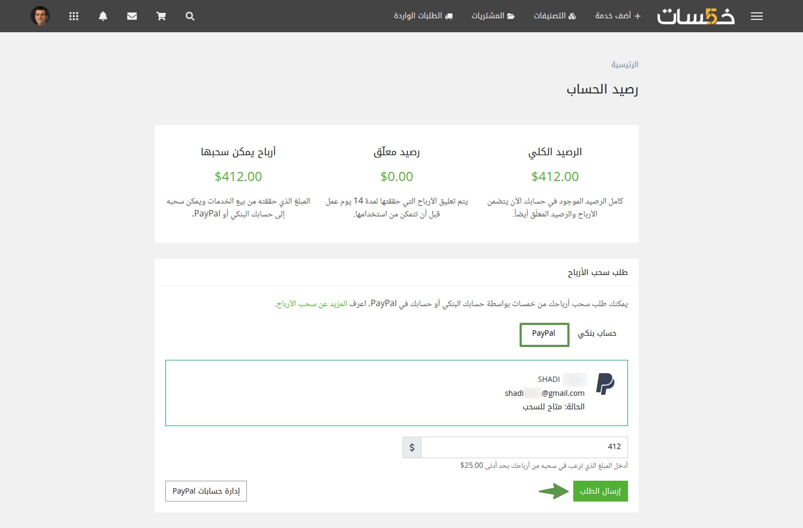The height and width of the screenshot is (528, 803).
Task: Click the إرسال الطلب submit button
Action: coord(600,491)
